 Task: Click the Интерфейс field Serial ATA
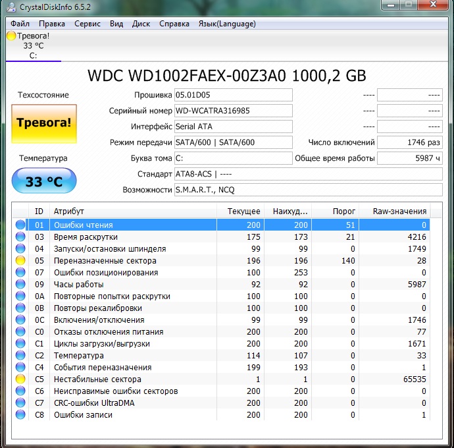point(234,126)
